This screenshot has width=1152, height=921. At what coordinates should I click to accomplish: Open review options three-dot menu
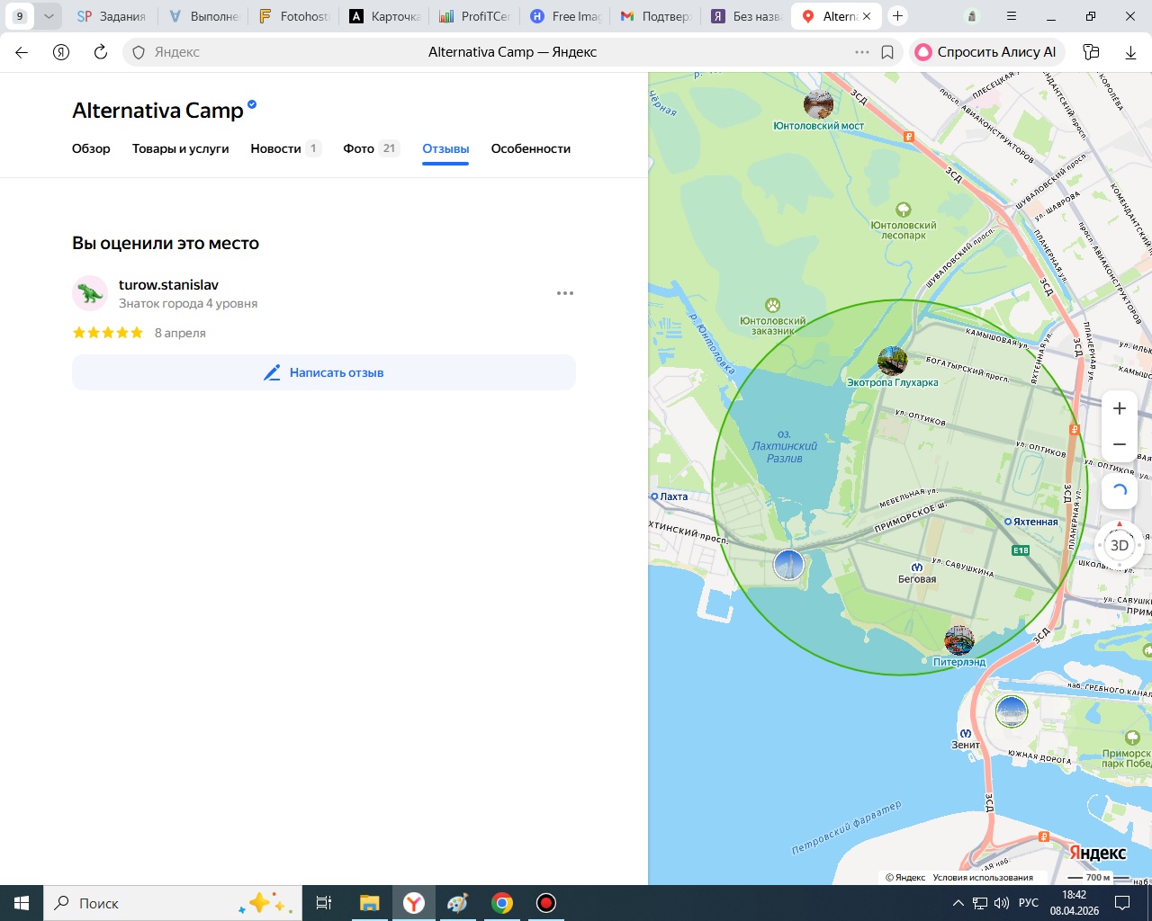click(565, 293)
